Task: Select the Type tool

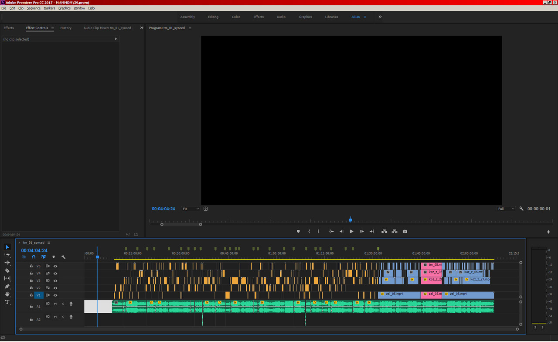Action: tap(7, 302)
